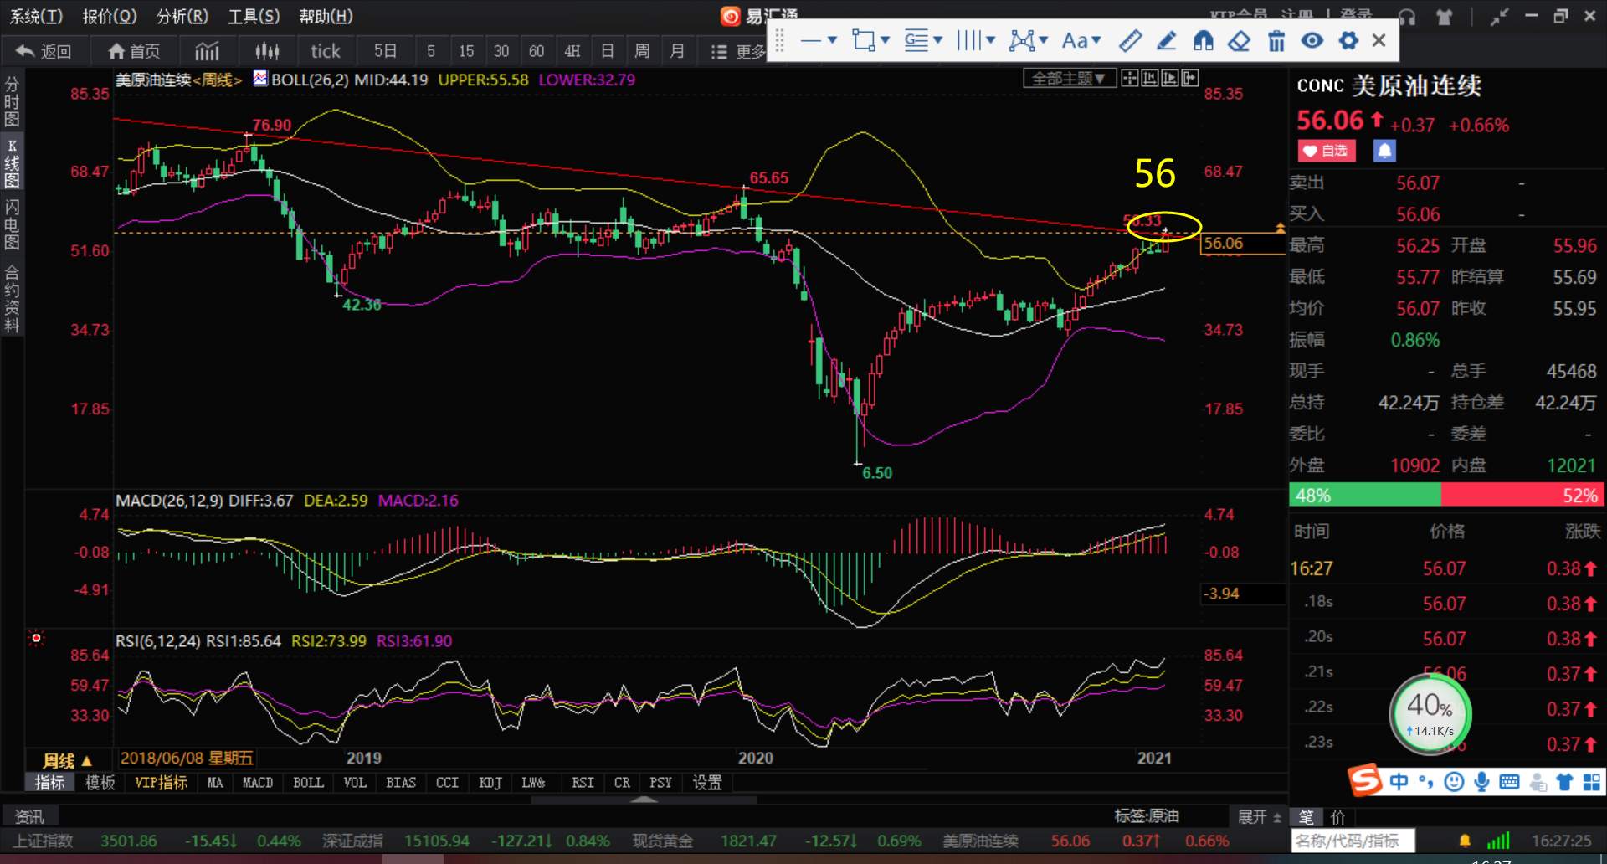Apply the VOL indicator
Screen dimensions: 1607x864
click(355, 783)
